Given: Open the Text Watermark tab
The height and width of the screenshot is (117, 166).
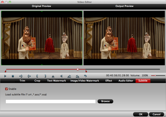Looking at the screenshot, I should coord(56,81).
